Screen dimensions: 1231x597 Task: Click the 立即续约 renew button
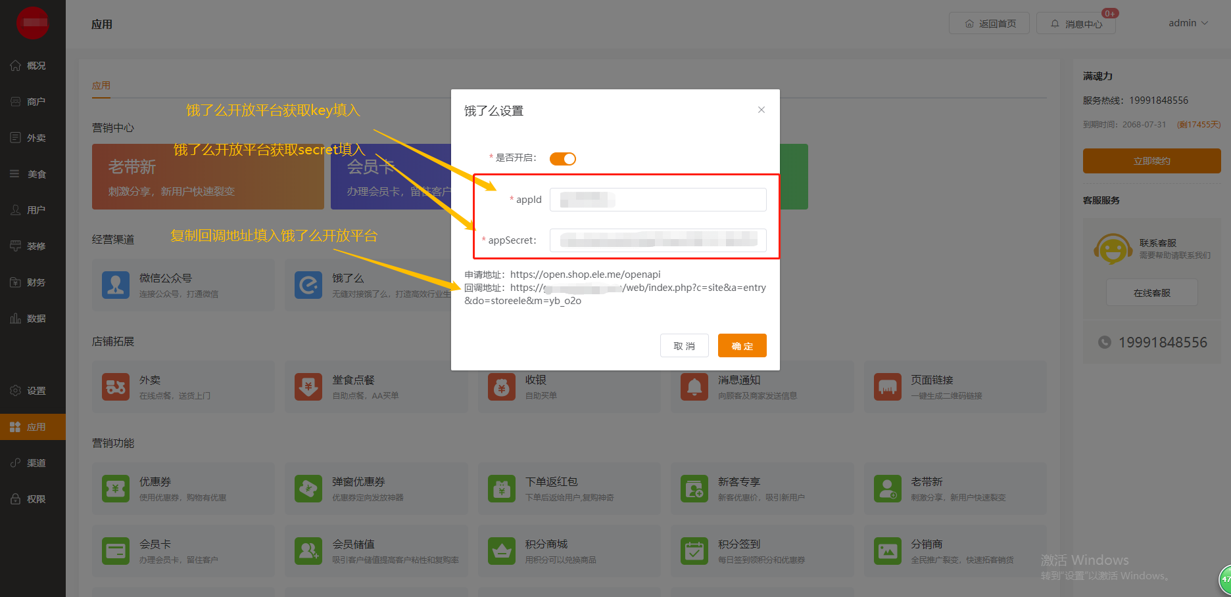(1151, 161)
